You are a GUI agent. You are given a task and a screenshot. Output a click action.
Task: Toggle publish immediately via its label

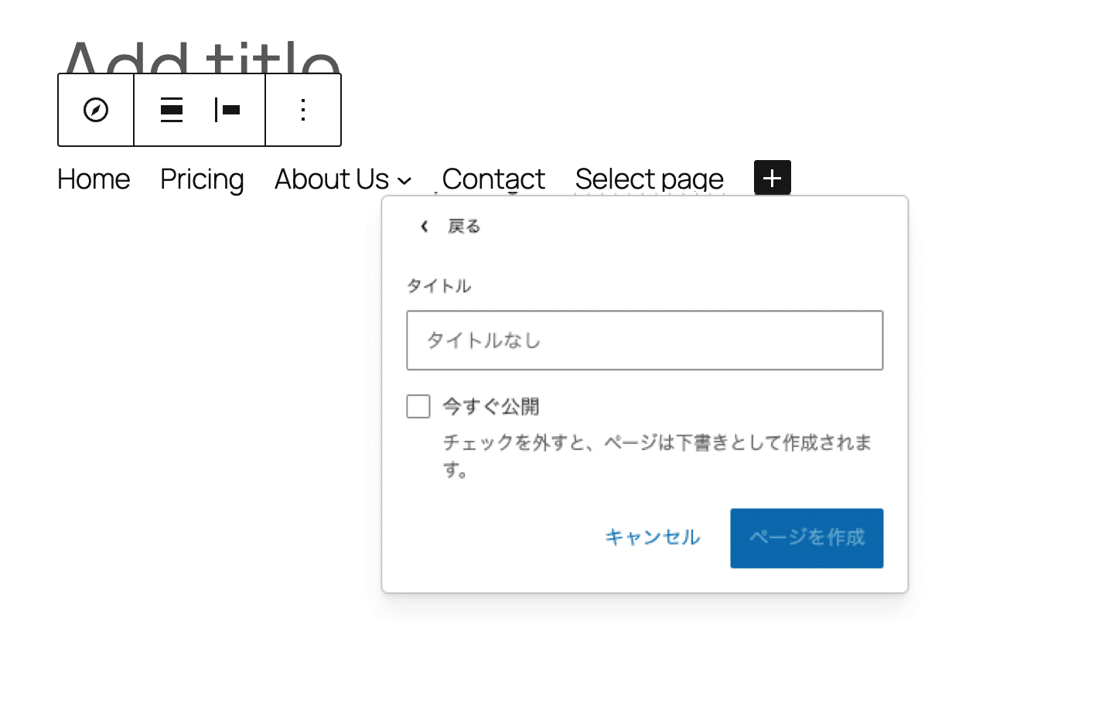[490, 405]
